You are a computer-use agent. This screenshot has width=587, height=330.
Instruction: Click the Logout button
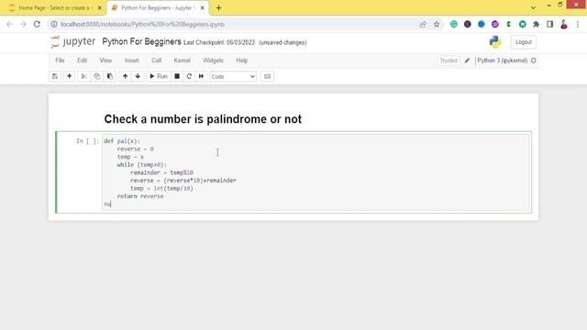click(x=524, y=42)
